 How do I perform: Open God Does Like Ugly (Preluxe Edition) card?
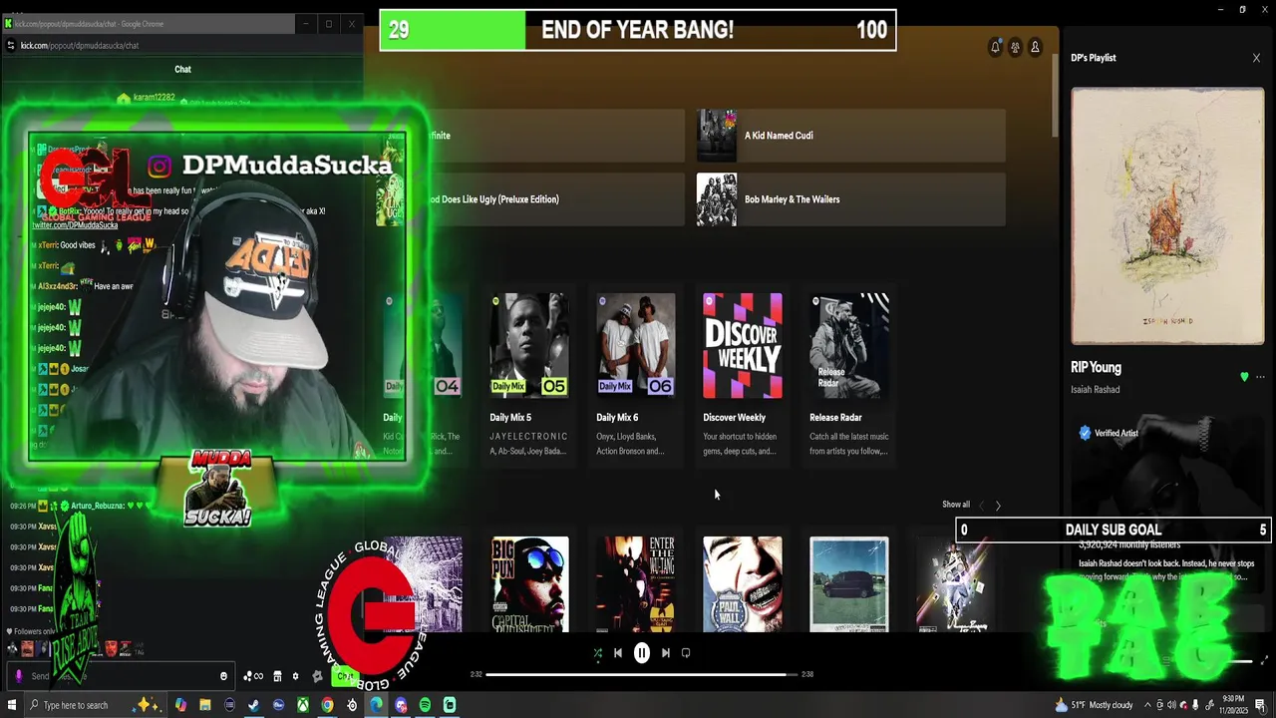click(530, 199)
